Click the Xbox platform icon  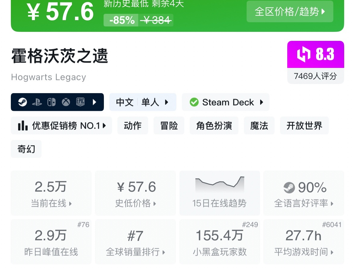coord(66,102)
